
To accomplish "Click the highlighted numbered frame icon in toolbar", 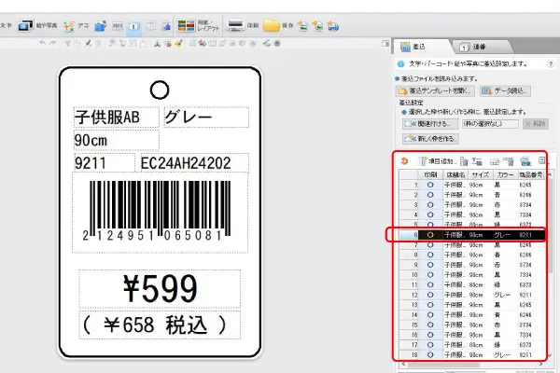I will point(133,26).
